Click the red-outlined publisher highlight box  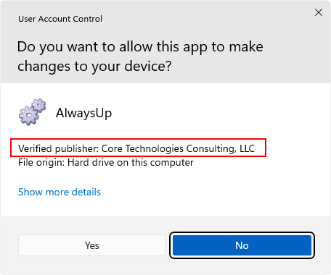point(138,148)
